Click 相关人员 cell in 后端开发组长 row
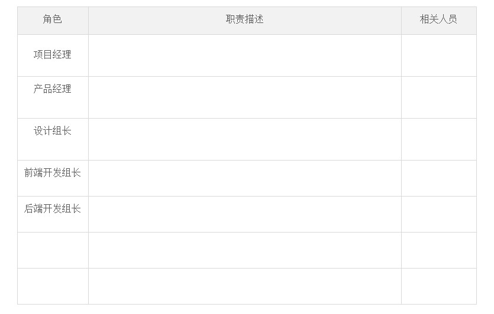The height and width of the screenshot is (314, 494). click(x=438, y=214)
